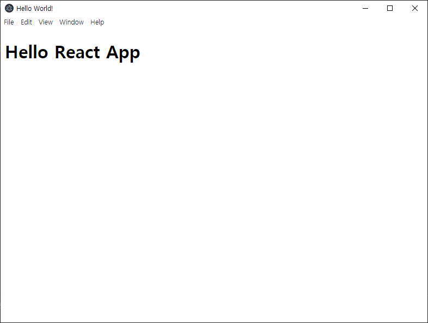Close the Hello World! window
The image size is (428, 323).
(414, 9)
